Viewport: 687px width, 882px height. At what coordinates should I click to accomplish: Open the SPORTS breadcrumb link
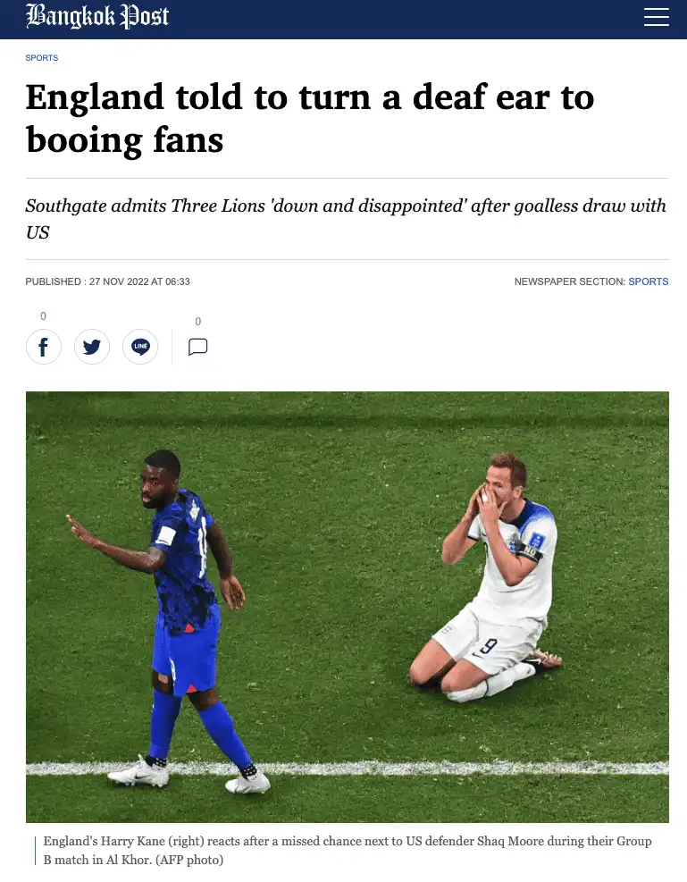(42, 58)
